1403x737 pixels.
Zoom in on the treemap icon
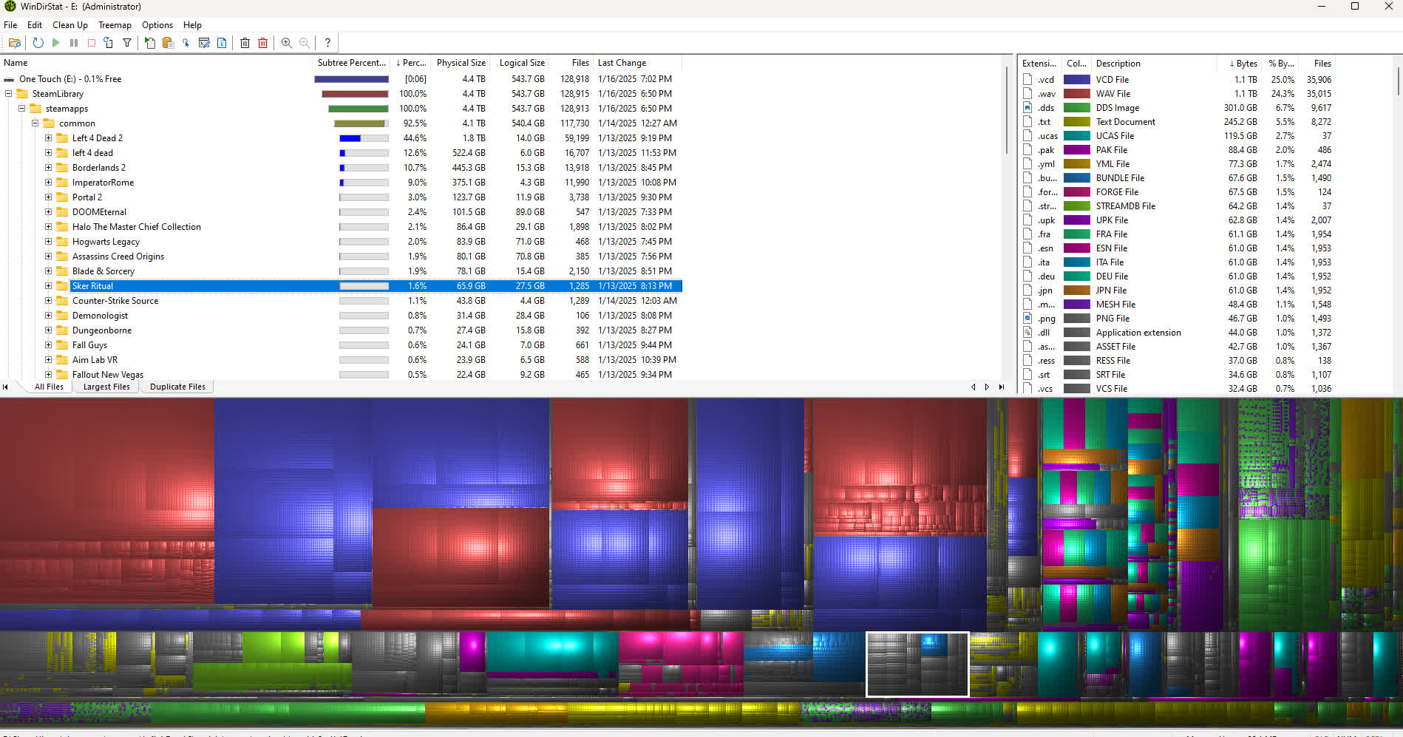287,42
